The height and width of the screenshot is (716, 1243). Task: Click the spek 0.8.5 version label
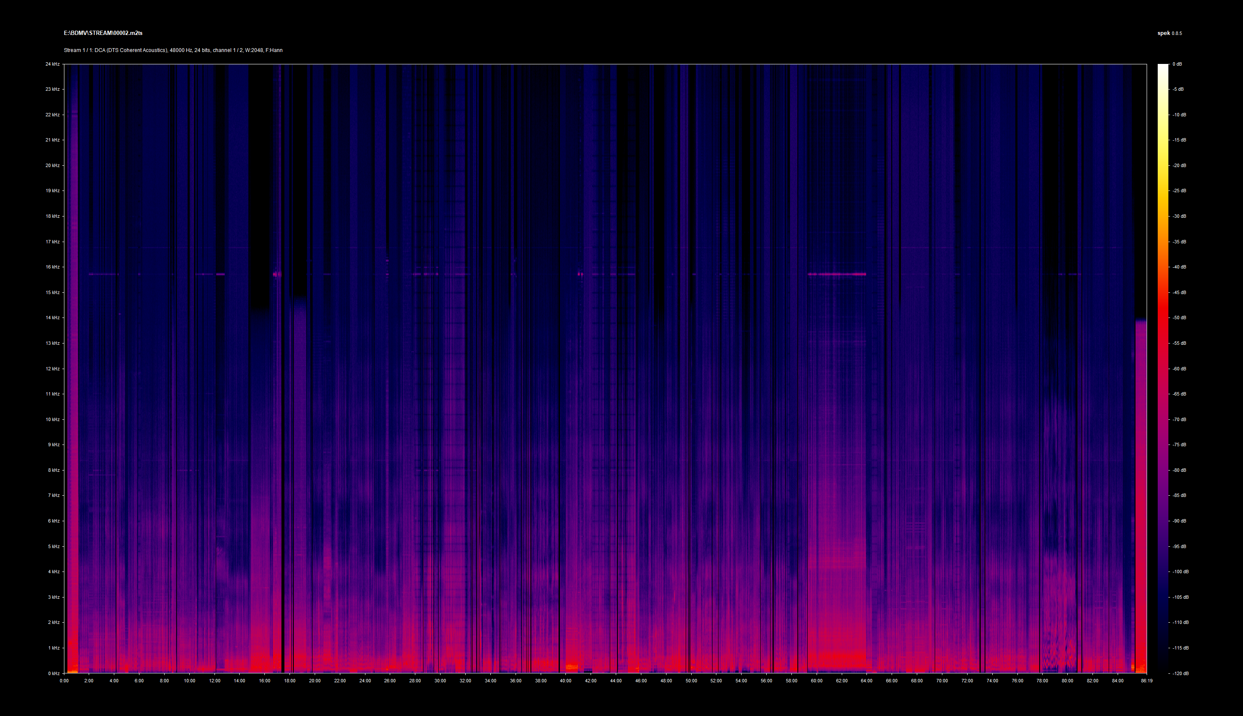click(1169, 33)
